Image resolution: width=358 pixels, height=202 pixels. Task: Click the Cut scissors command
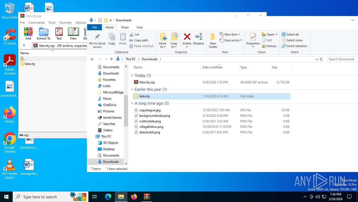(x=134, y=34)
